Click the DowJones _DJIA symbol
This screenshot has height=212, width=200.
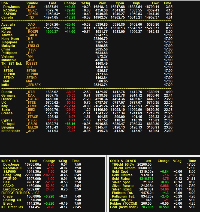[x=31, y=7]
